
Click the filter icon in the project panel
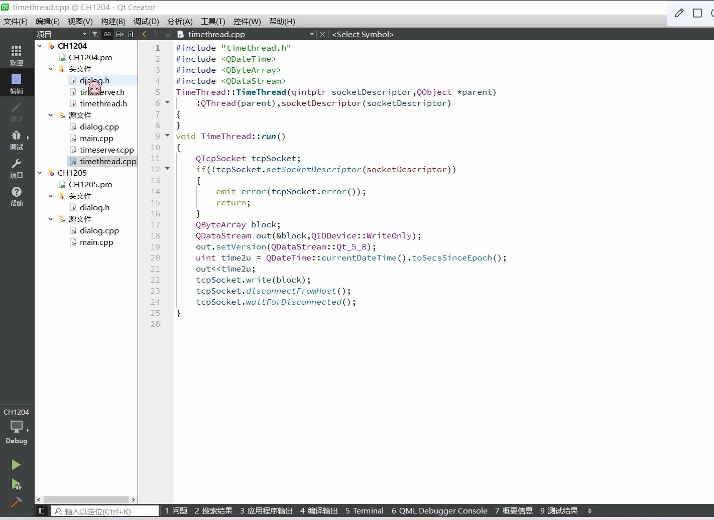(x=95, y=34)
